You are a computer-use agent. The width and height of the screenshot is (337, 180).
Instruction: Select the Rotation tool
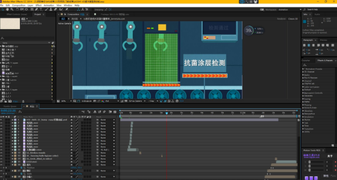click(17, 9)
